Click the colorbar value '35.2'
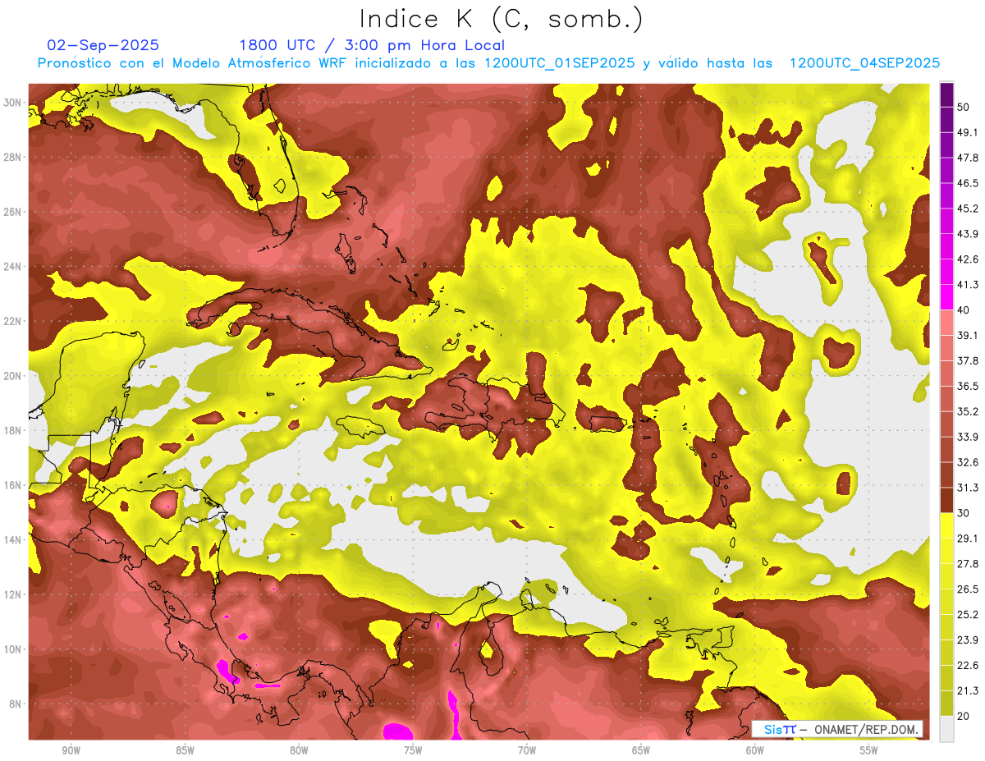The width and height of the screenshot is (985, 761). [x=968, y=412]
